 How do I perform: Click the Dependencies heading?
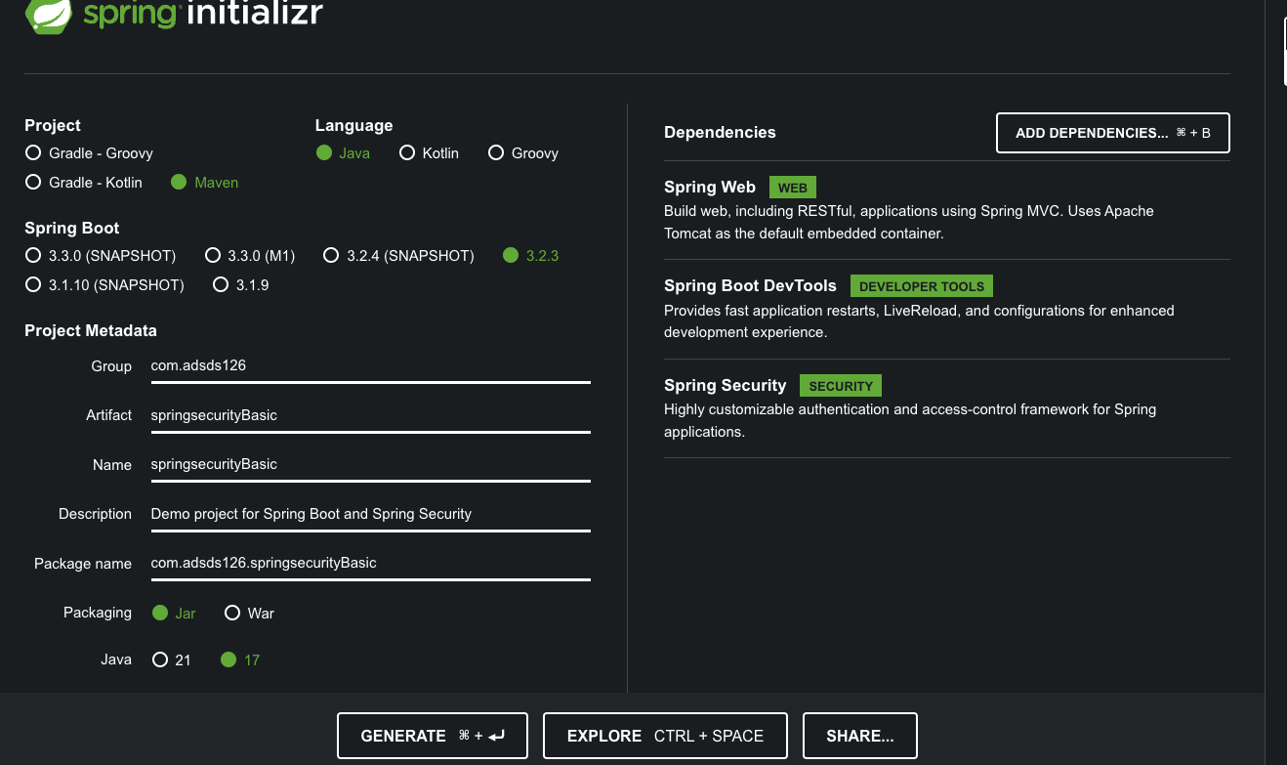coord(720,133)
